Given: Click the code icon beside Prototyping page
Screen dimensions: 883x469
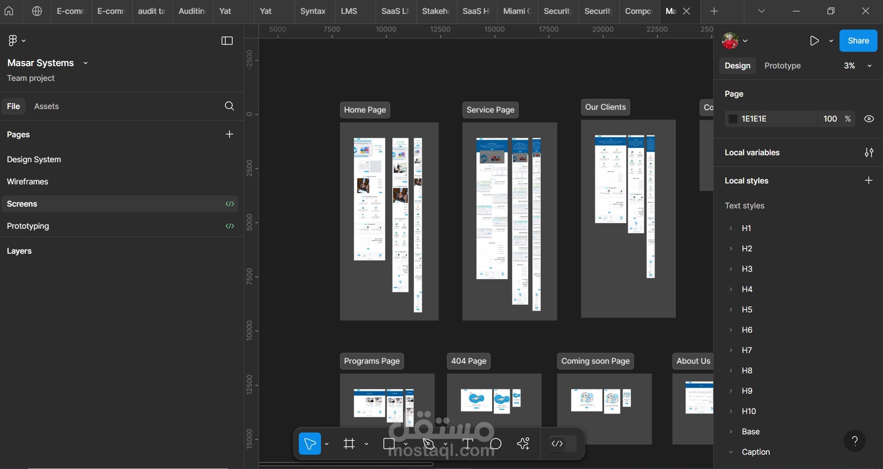Looking at the screenshot, I should [x=230, y=226].
